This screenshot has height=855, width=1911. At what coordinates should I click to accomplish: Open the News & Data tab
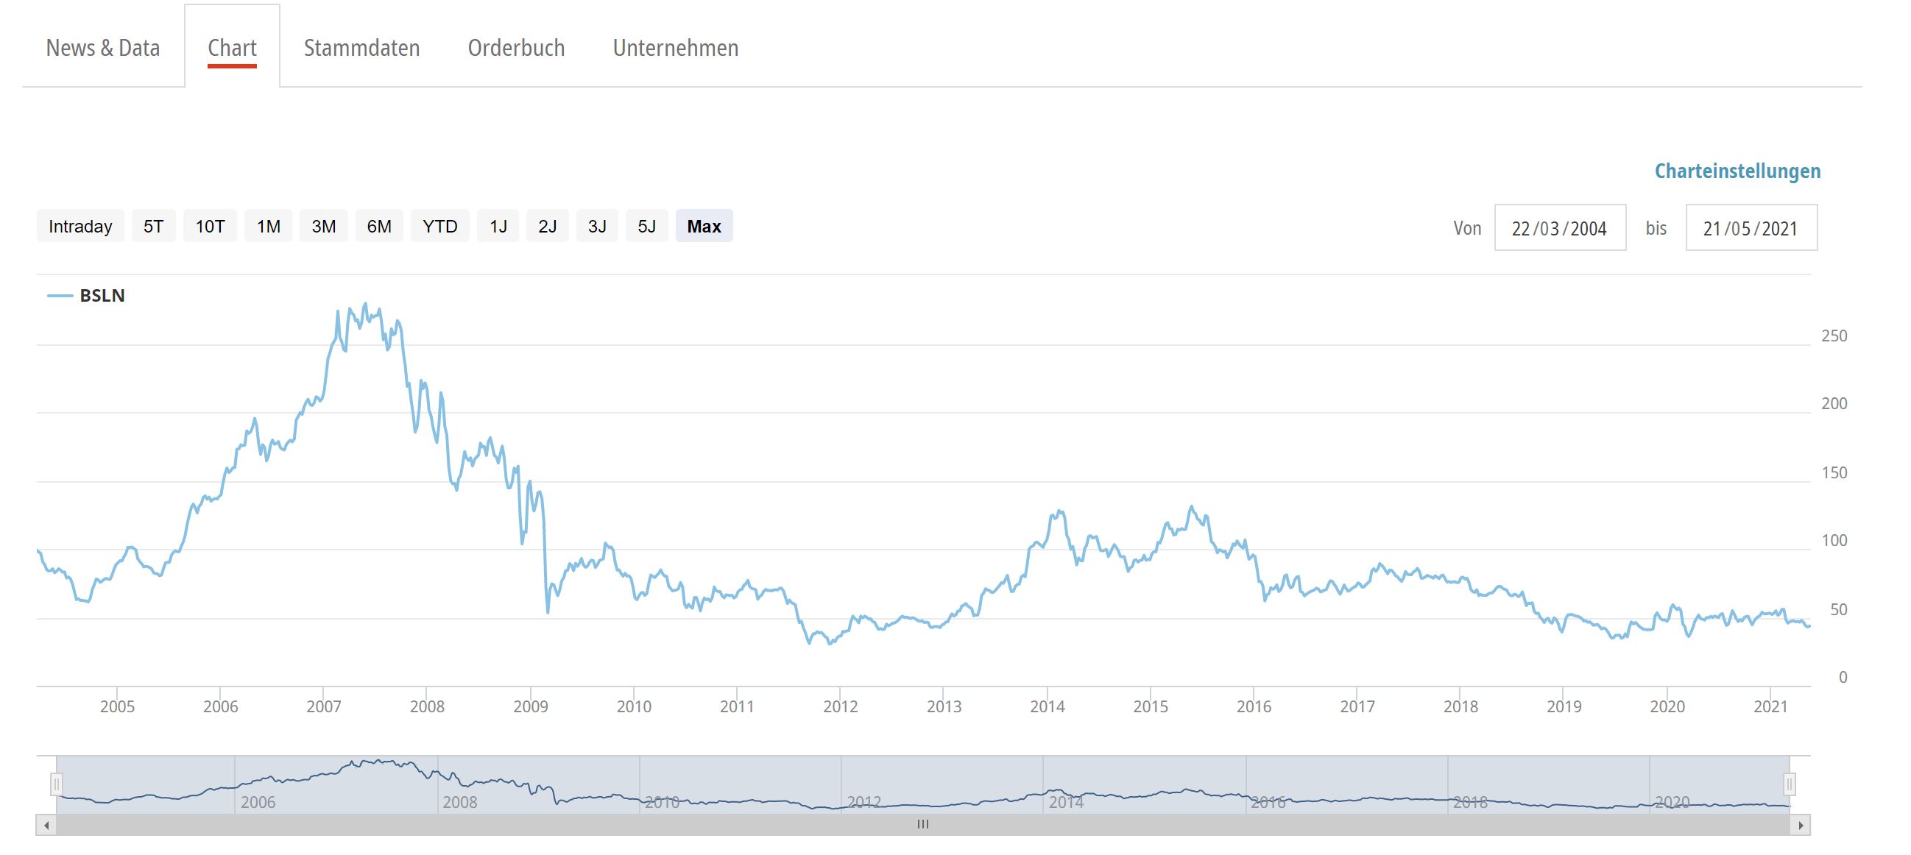(x=103, y=49)
